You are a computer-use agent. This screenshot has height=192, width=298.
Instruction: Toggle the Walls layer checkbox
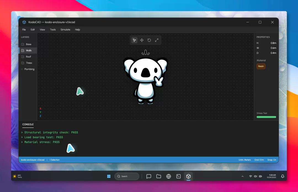point(23,50)
